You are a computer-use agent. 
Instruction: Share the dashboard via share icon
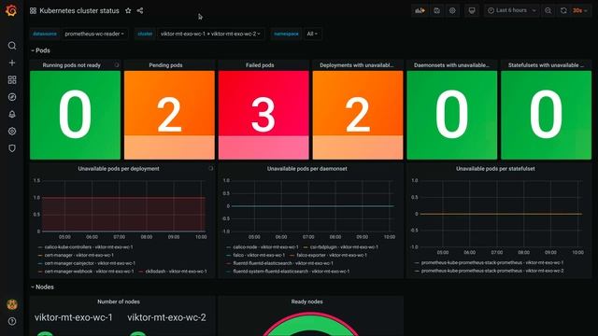click(x=140, y=10)
